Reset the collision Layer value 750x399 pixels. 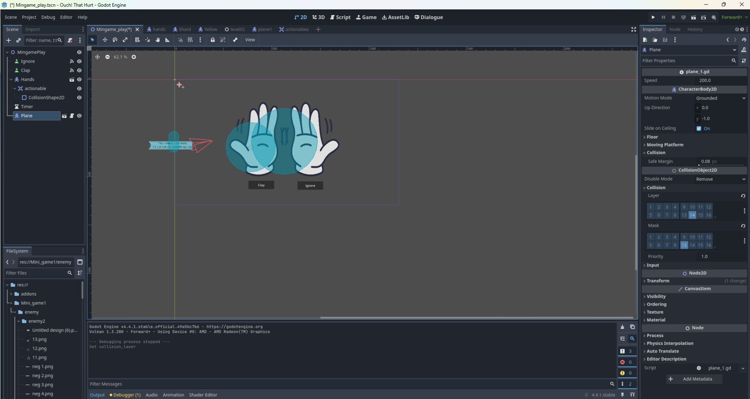pyautogui.click(x=743, y=196)
